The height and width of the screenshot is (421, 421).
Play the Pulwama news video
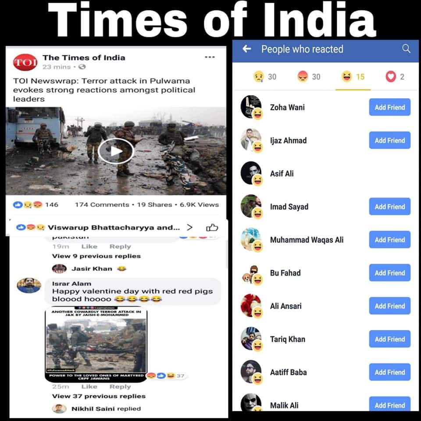pyautogui.click(x=116, y=151)
